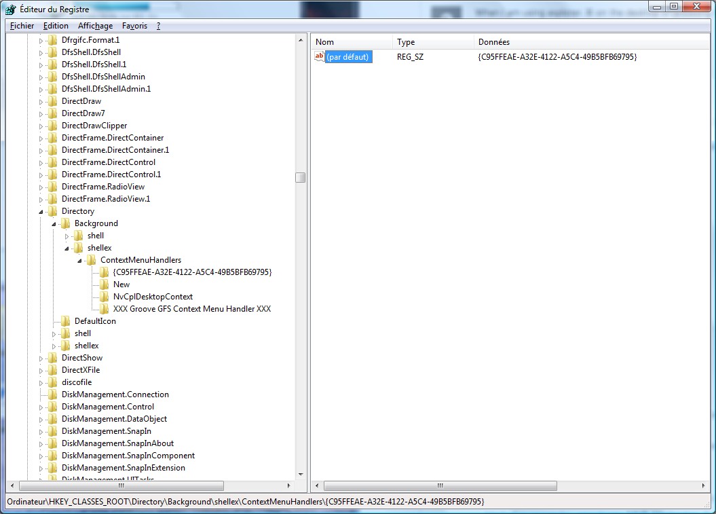
Task: Click the folder icon of Directory key
Action: pyautogui.click(x=53, y=211)
